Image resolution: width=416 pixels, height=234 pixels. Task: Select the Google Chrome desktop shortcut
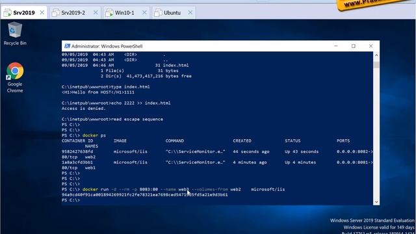point(15,78)
